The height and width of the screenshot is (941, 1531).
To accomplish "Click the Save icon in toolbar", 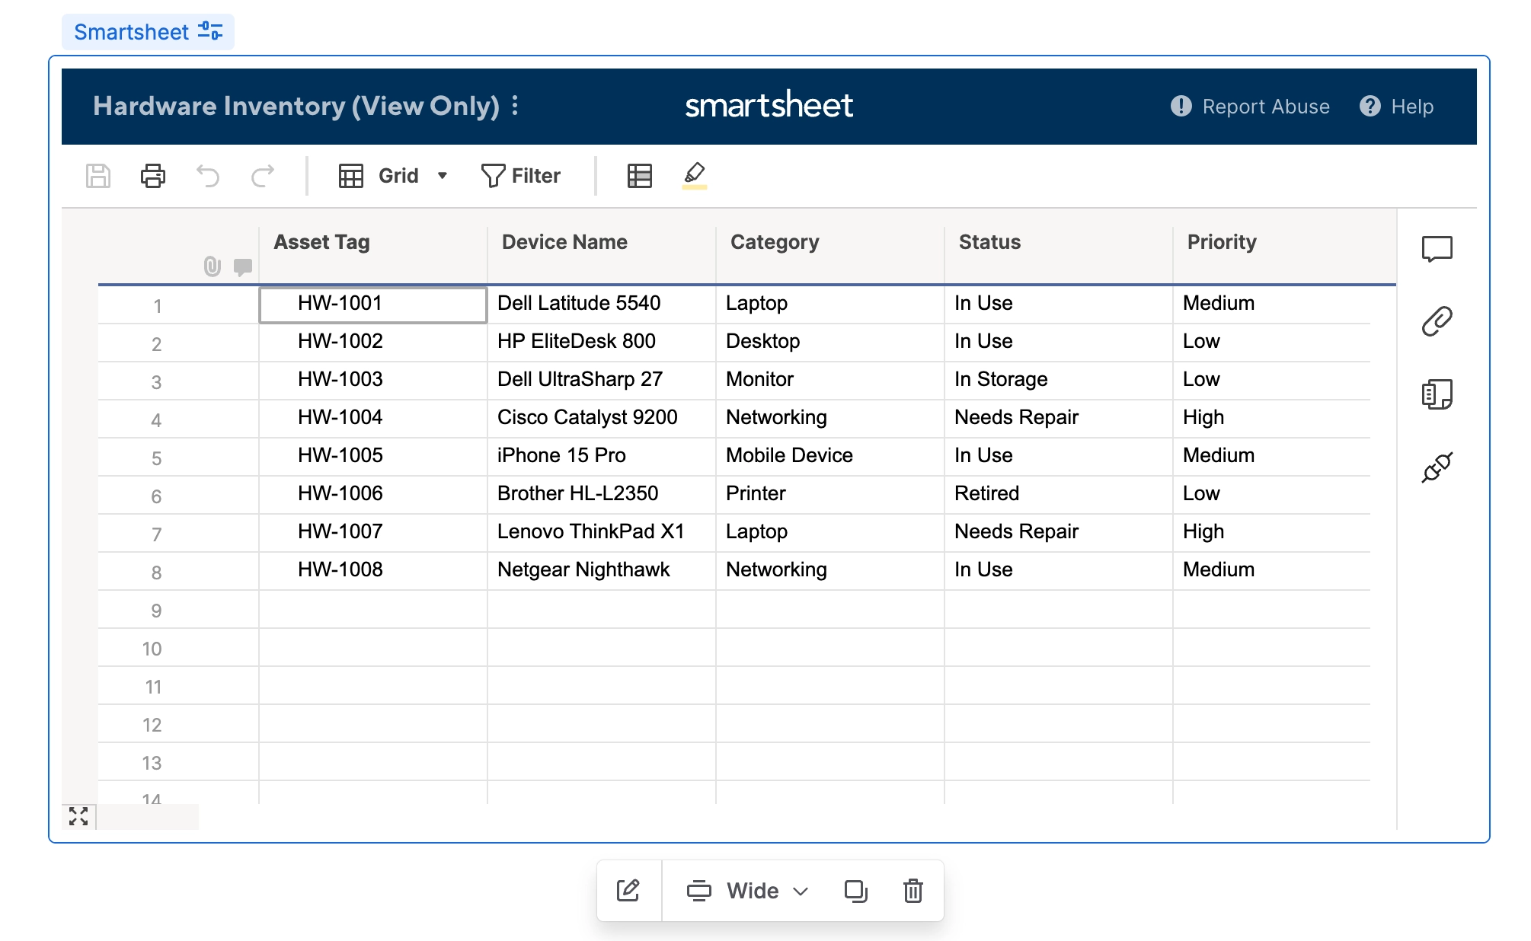I will 98,176.
